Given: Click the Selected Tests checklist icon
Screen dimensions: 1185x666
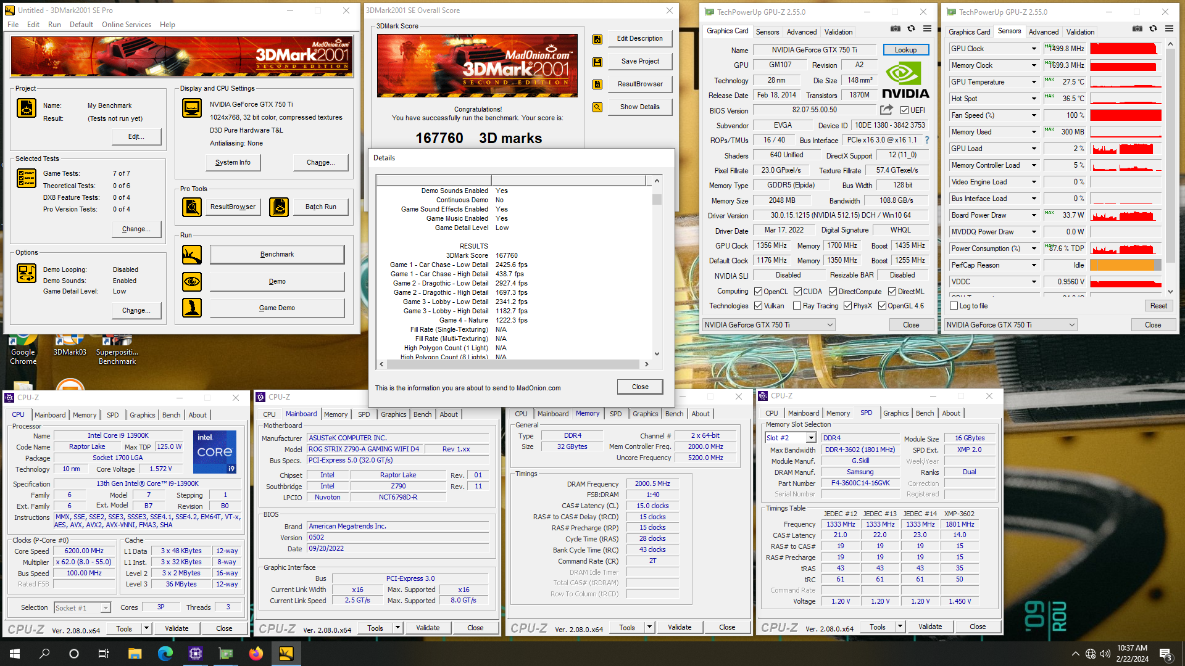Looking at the screenshot, I should [27, 178].
